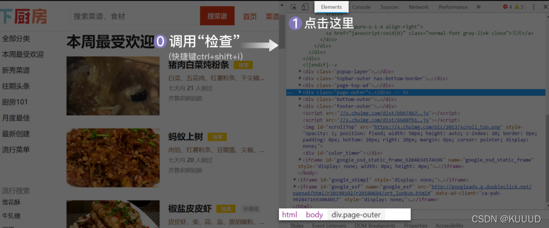Click the red error count indicator
This screenshot has width=549, height=228.
(508, 7)
